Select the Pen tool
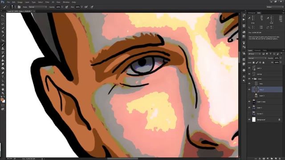 pos(3,73)
